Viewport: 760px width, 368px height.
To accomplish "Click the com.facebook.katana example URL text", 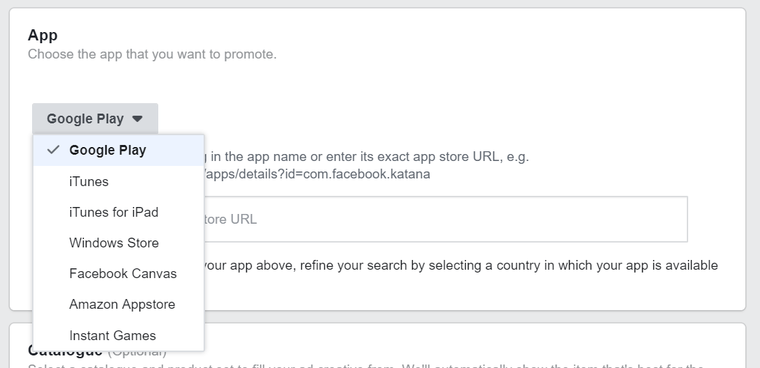I will [x=318, y=174].
